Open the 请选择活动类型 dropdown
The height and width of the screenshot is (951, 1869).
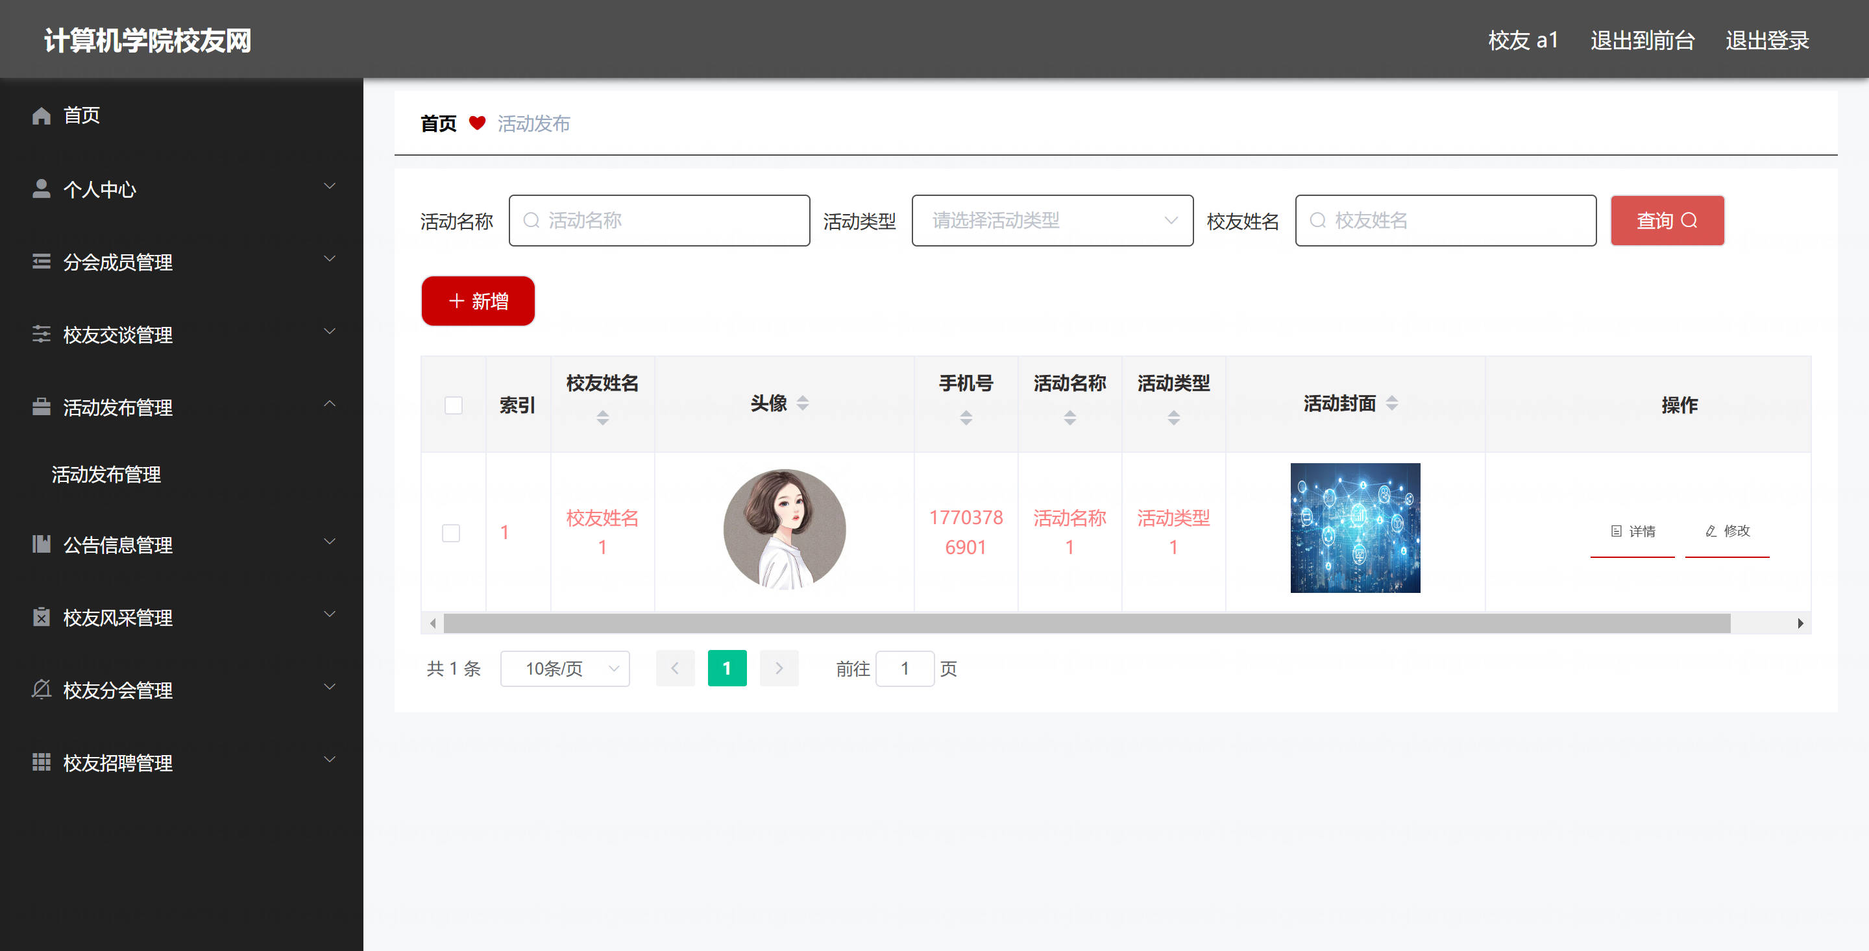point(1052,221)
